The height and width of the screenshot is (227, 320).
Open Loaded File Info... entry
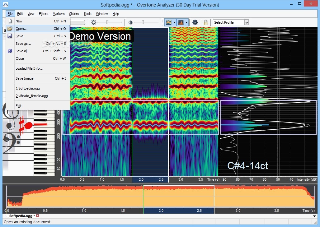[38, 68]
